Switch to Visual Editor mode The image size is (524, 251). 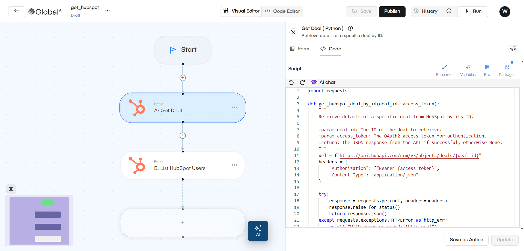pos(241,11)
